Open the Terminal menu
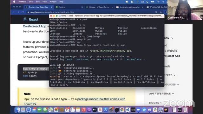This screenshot has height=114, width=203. coord(22,2)
